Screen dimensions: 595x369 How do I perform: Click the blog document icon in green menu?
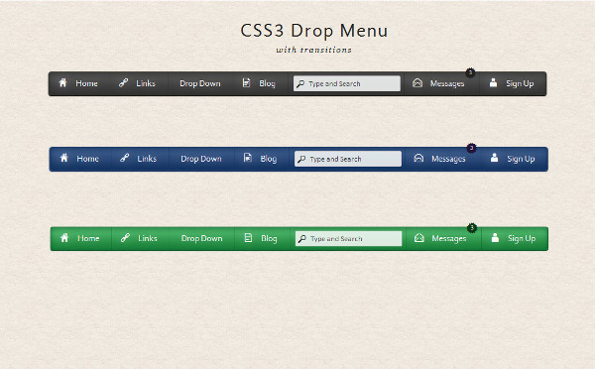point(248,238)
